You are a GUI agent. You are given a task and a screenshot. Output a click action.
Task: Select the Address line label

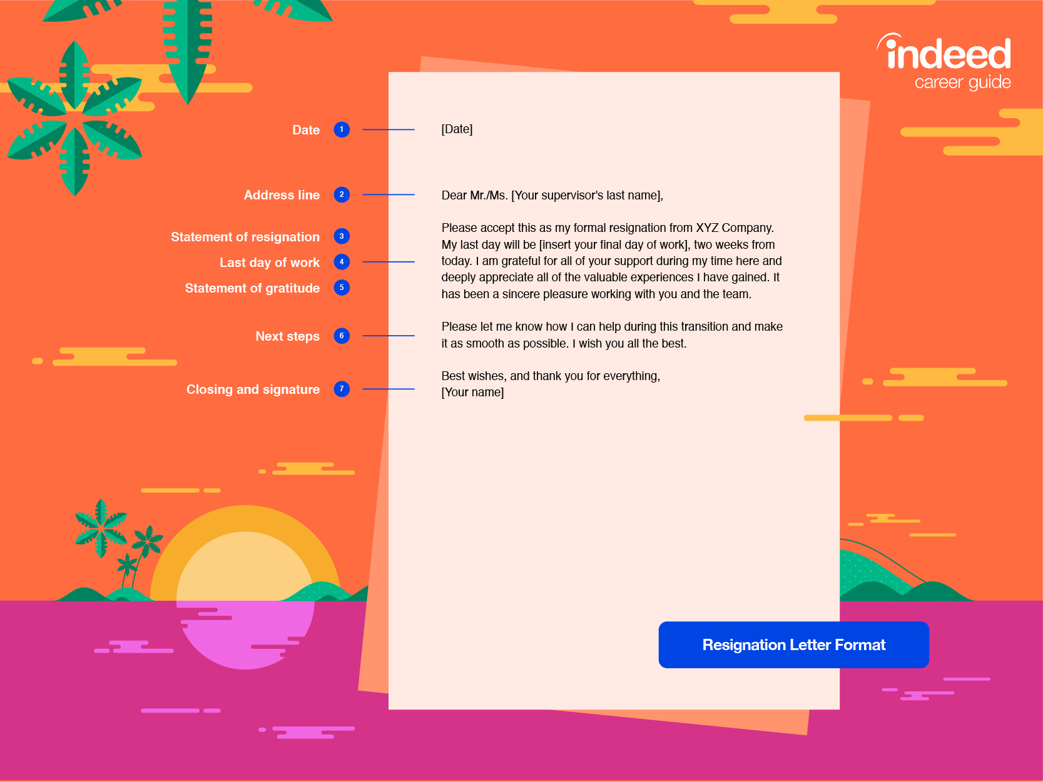(282, 195)
